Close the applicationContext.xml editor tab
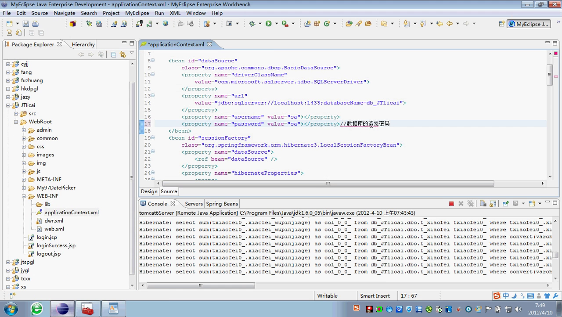 209,44
